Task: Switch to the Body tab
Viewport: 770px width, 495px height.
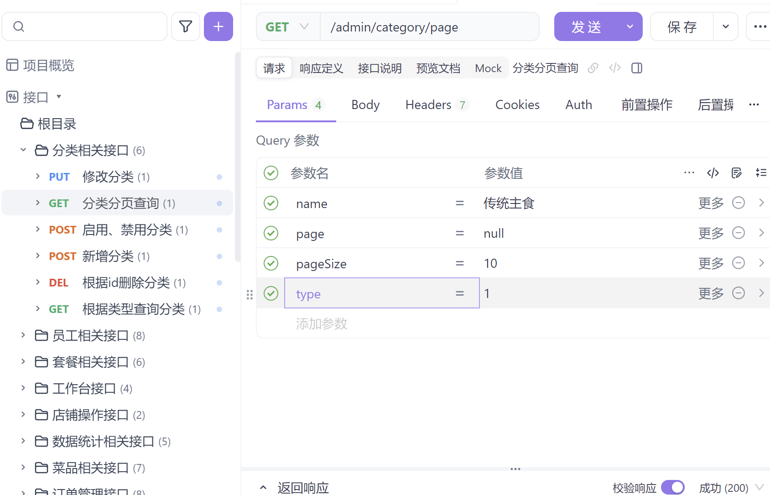Action: pos(365,104)
